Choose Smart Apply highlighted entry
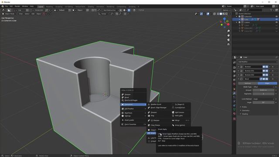Viewport: 279px width, 157px height. [152, 133]
